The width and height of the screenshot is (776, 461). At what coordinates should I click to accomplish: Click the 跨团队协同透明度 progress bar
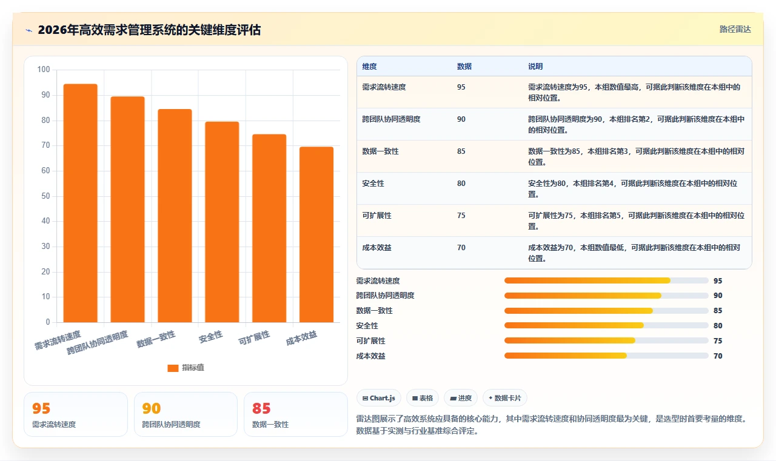pos(606,296)
